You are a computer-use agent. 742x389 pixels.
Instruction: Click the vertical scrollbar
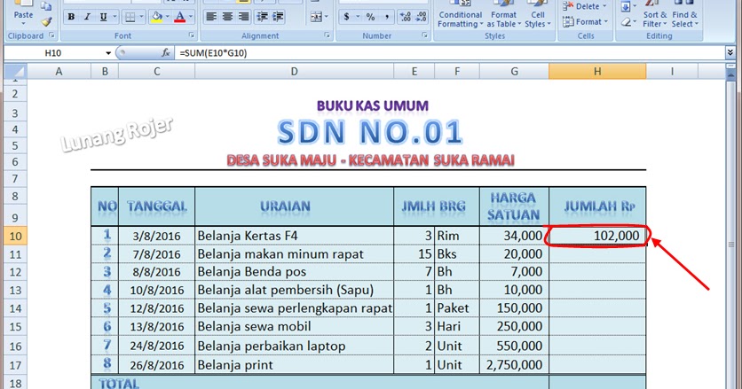[730, 237]
